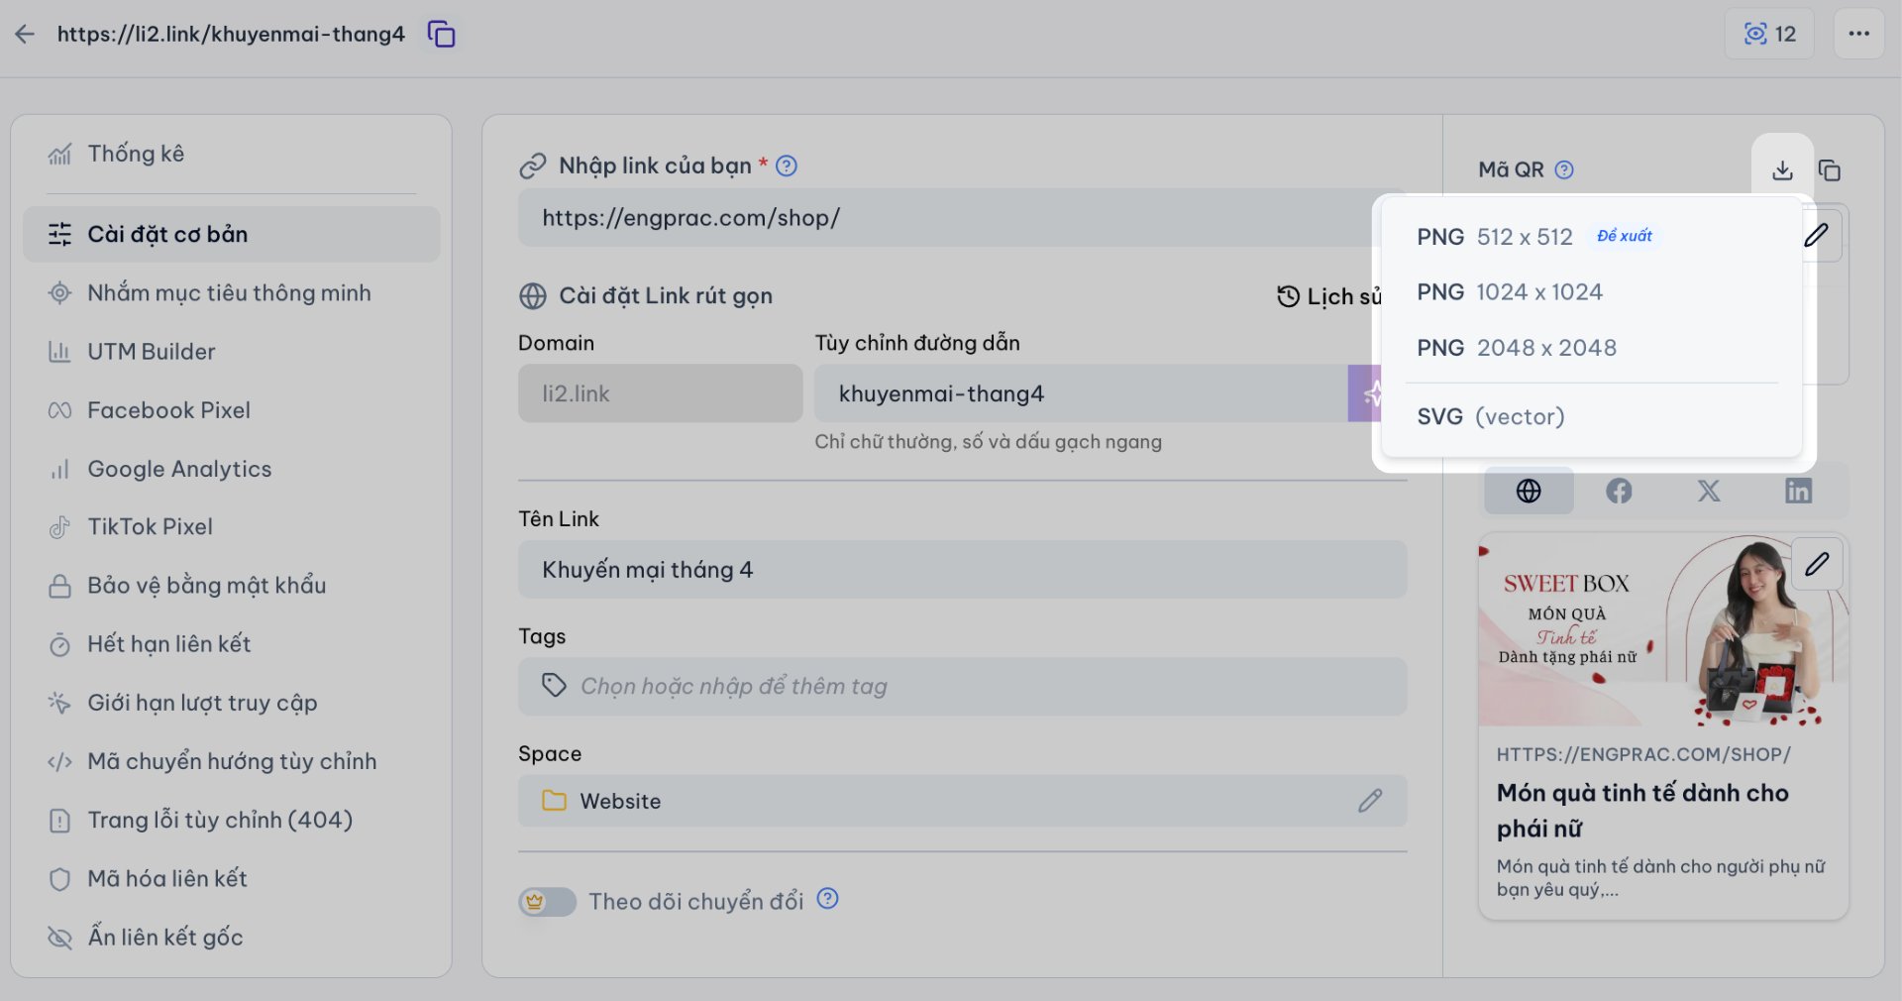Click the li2.link domain field

coord(660,393)
